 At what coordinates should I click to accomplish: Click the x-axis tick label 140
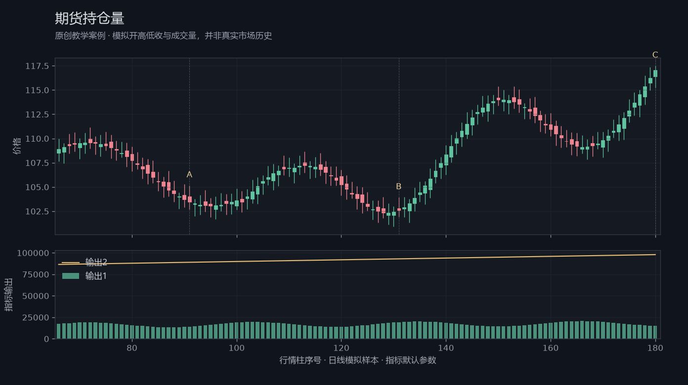(446, 347)
